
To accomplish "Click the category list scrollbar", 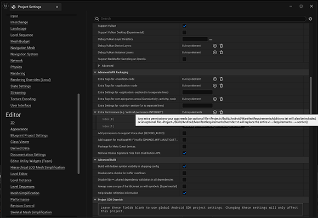I will (x=78, y=134).
